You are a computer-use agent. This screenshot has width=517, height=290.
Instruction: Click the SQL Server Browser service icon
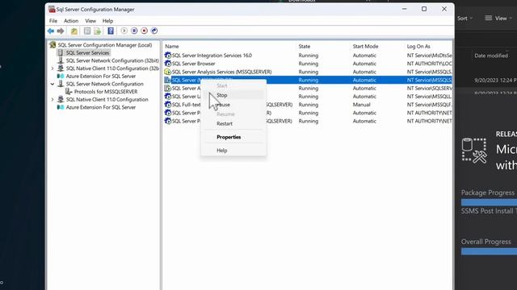click(168, 64)
